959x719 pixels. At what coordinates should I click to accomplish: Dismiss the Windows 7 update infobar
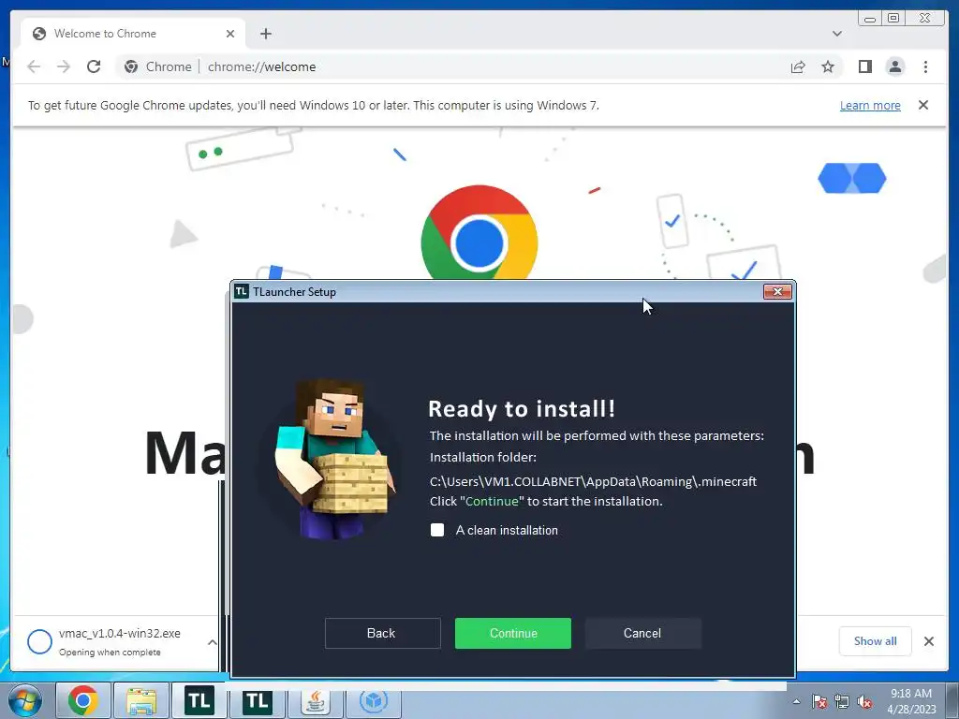(x=923, y=105)
